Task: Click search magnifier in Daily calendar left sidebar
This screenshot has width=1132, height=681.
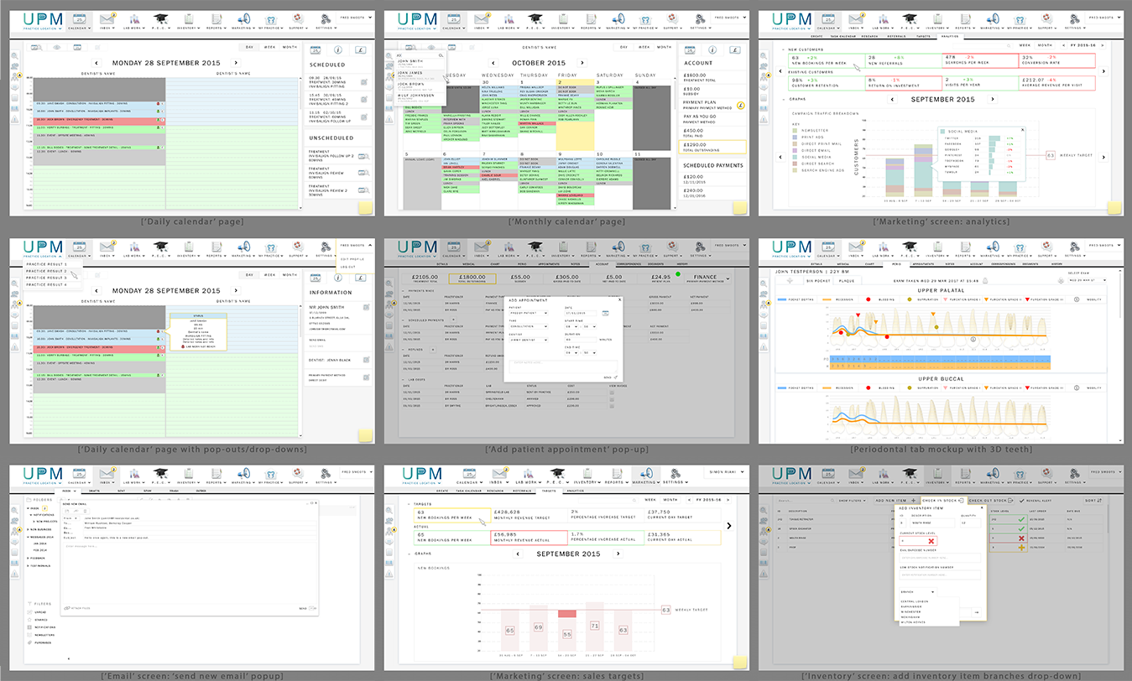Action: pyautogui.click(x=14, y=56)
